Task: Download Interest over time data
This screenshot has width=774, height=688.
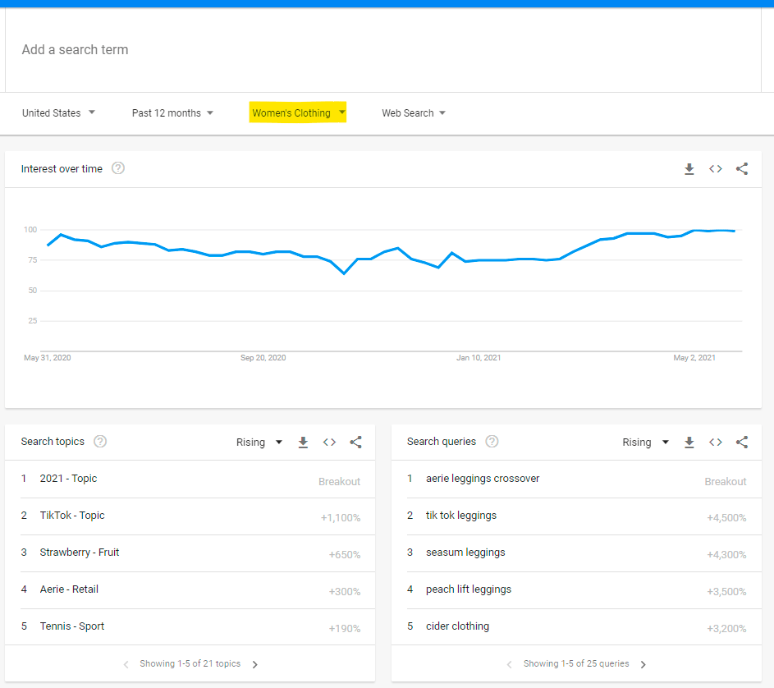Action: pyautogui.click(x=689, y=169)
